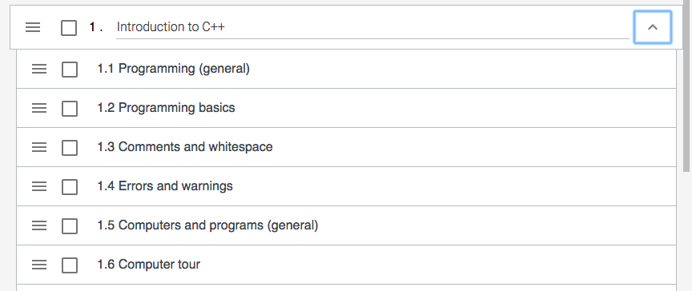Open section 1.3 Comments and whitespace
The width and height of the screenshot is (692, 291).
point(185,146)
